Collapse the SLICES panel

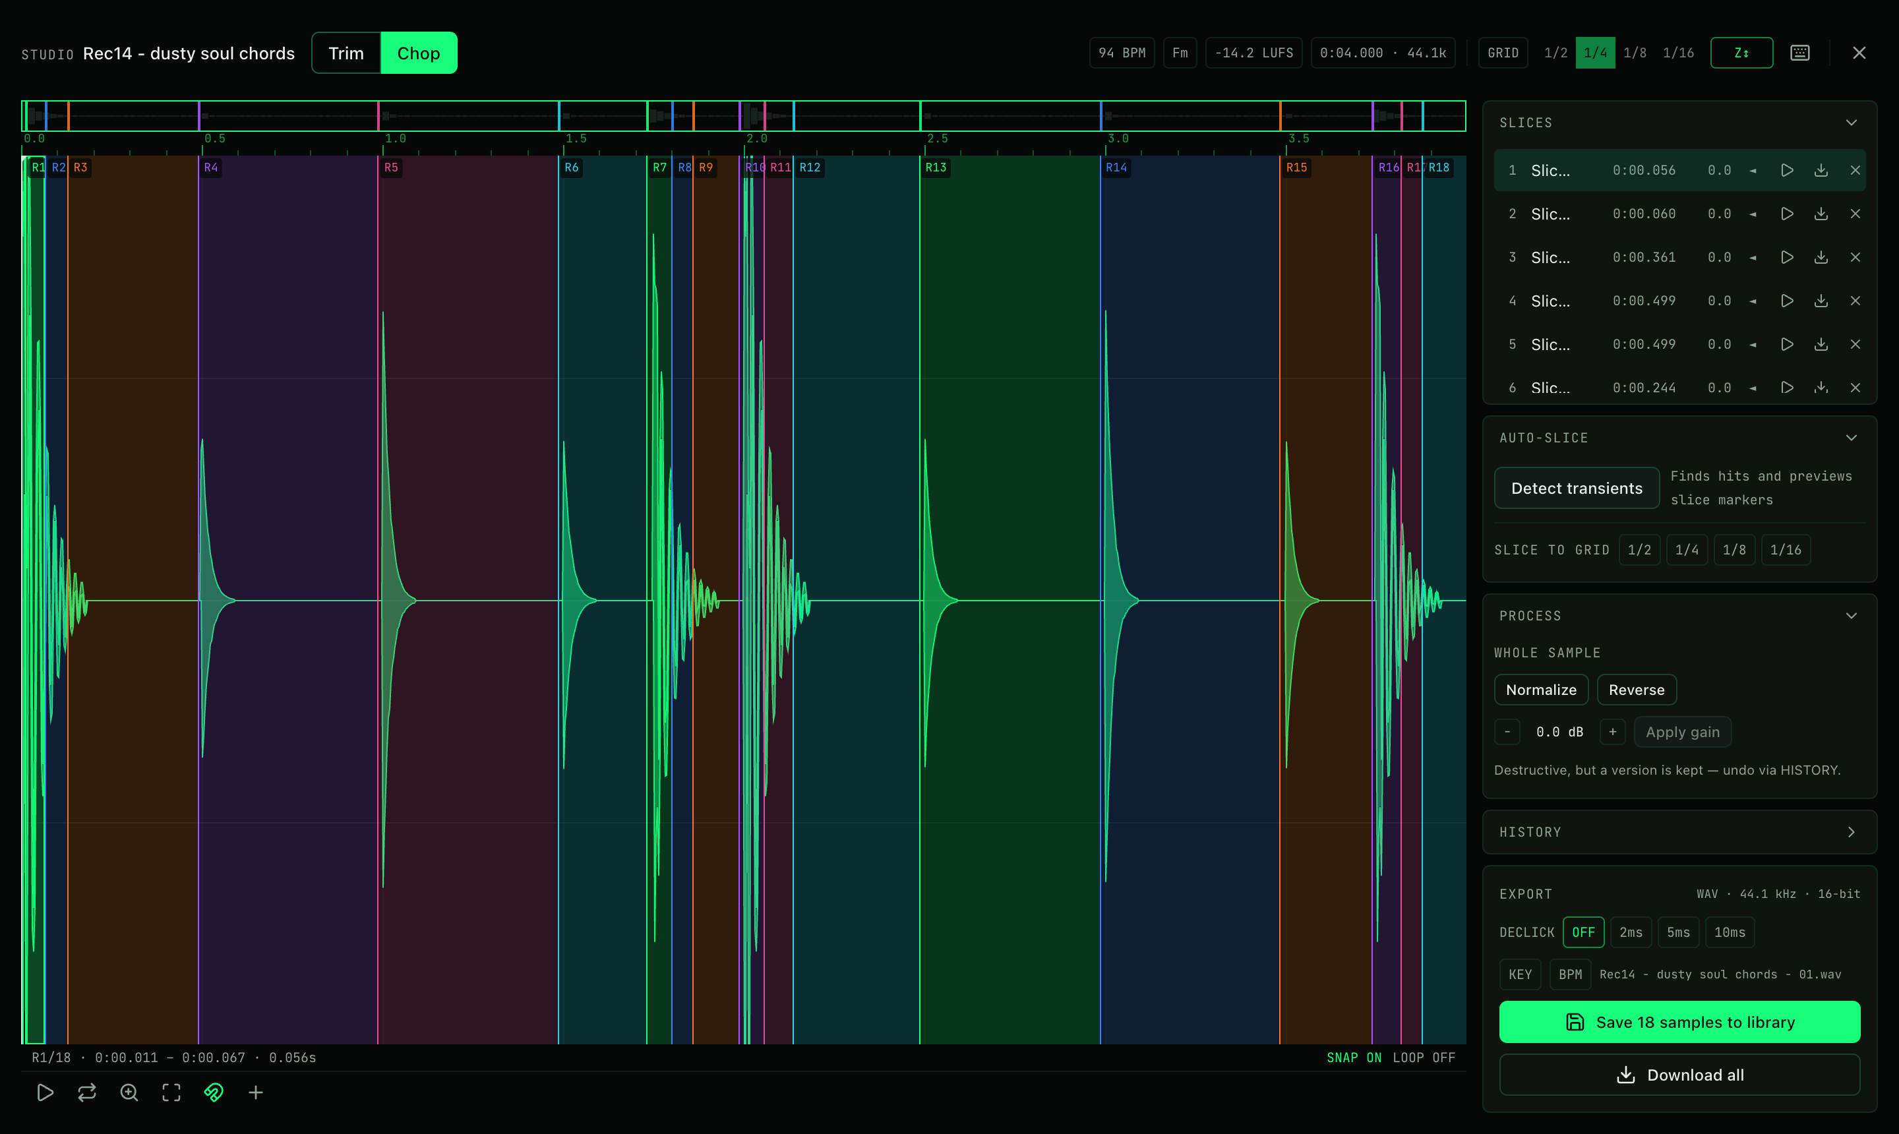click(1851, 122)
